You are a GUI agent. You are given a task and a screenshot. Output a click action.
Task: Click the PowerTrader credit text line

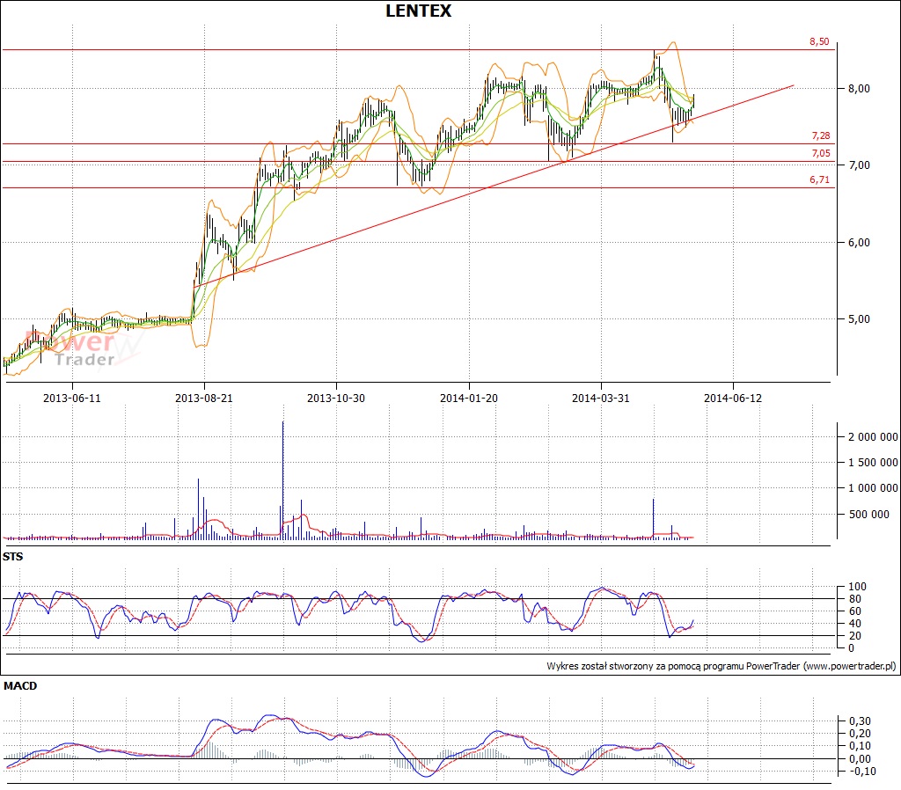(x=722, y=666)
